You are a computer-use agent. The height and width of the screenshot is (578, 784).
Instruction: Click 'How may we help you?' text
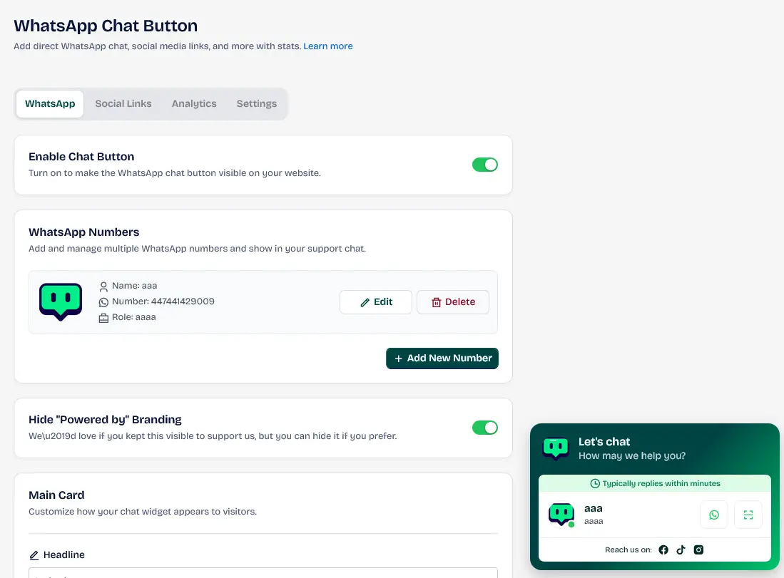click(632, 455)
